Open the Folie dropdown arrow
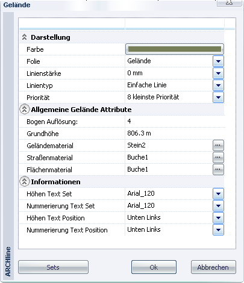 (218, 61)
